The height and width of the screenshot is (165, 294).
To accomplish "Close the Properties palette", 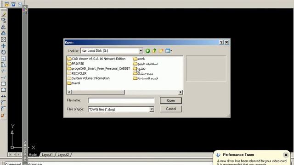I will (25, 7).
